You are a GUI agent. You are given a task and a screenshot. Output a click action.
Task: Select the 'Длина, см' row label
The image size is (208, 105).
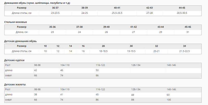tap(22, 32)
